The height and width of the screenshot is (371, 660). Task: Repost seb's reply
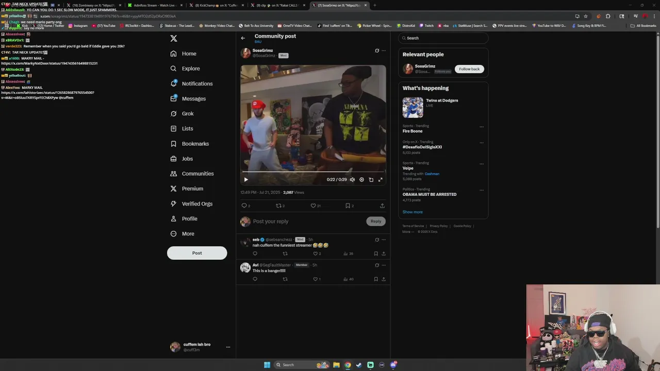tap(285, 254)
